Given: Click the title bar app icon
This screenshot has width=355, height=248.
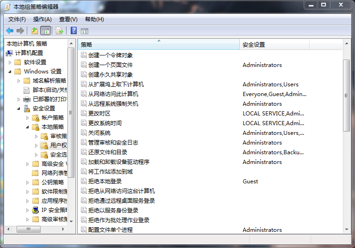Looking at the screenshot, I should 7,7.
